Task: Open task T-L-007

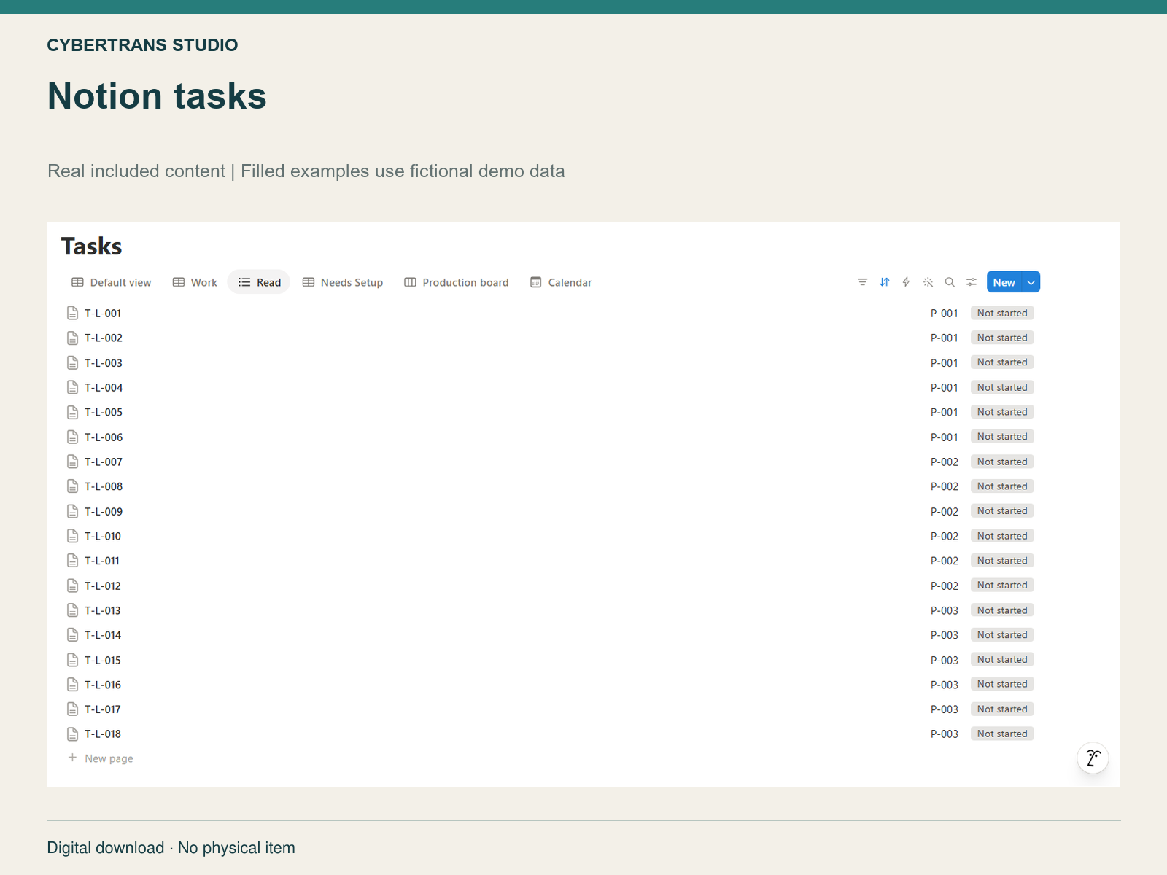Action: click(x=104, y=462)
